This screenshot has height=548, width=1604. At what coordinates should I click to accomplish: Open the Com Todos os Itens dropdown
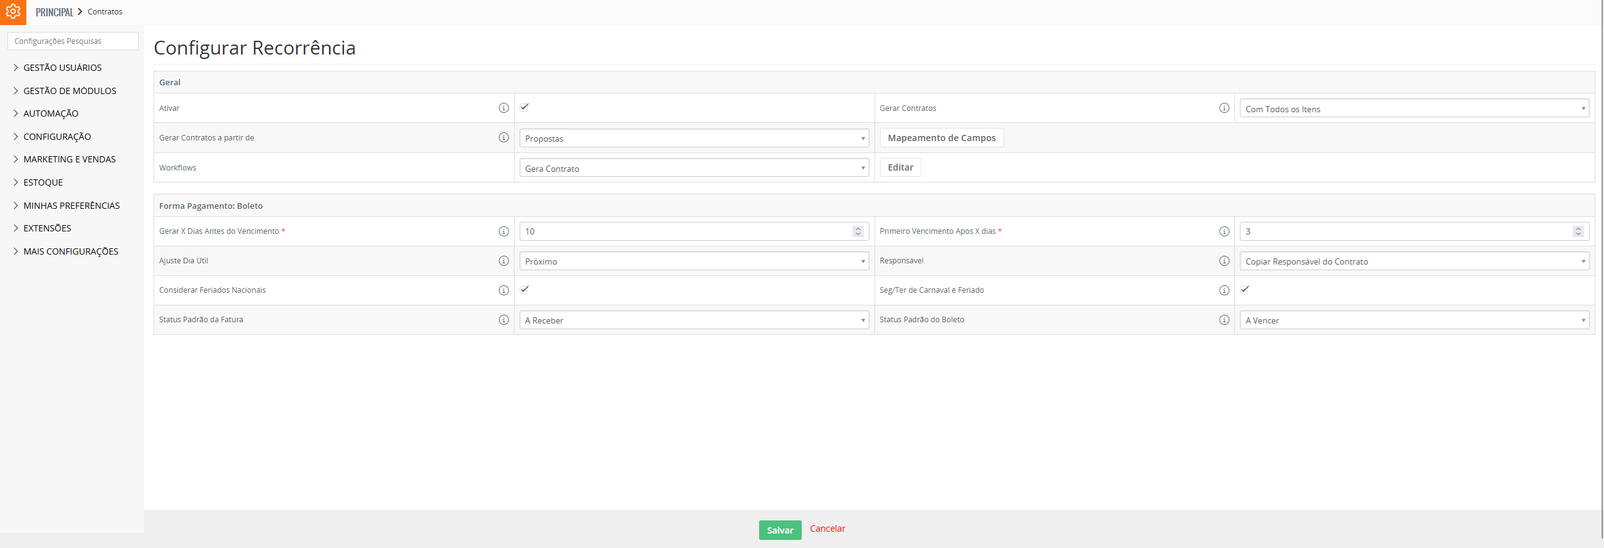(x=1414, y=108)
